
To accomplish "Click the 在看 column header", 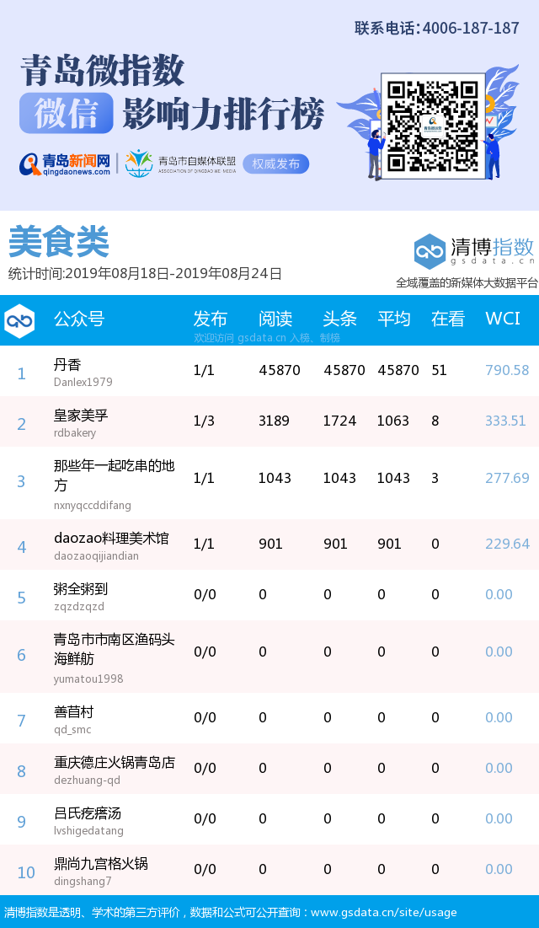I will pos(448,319).
